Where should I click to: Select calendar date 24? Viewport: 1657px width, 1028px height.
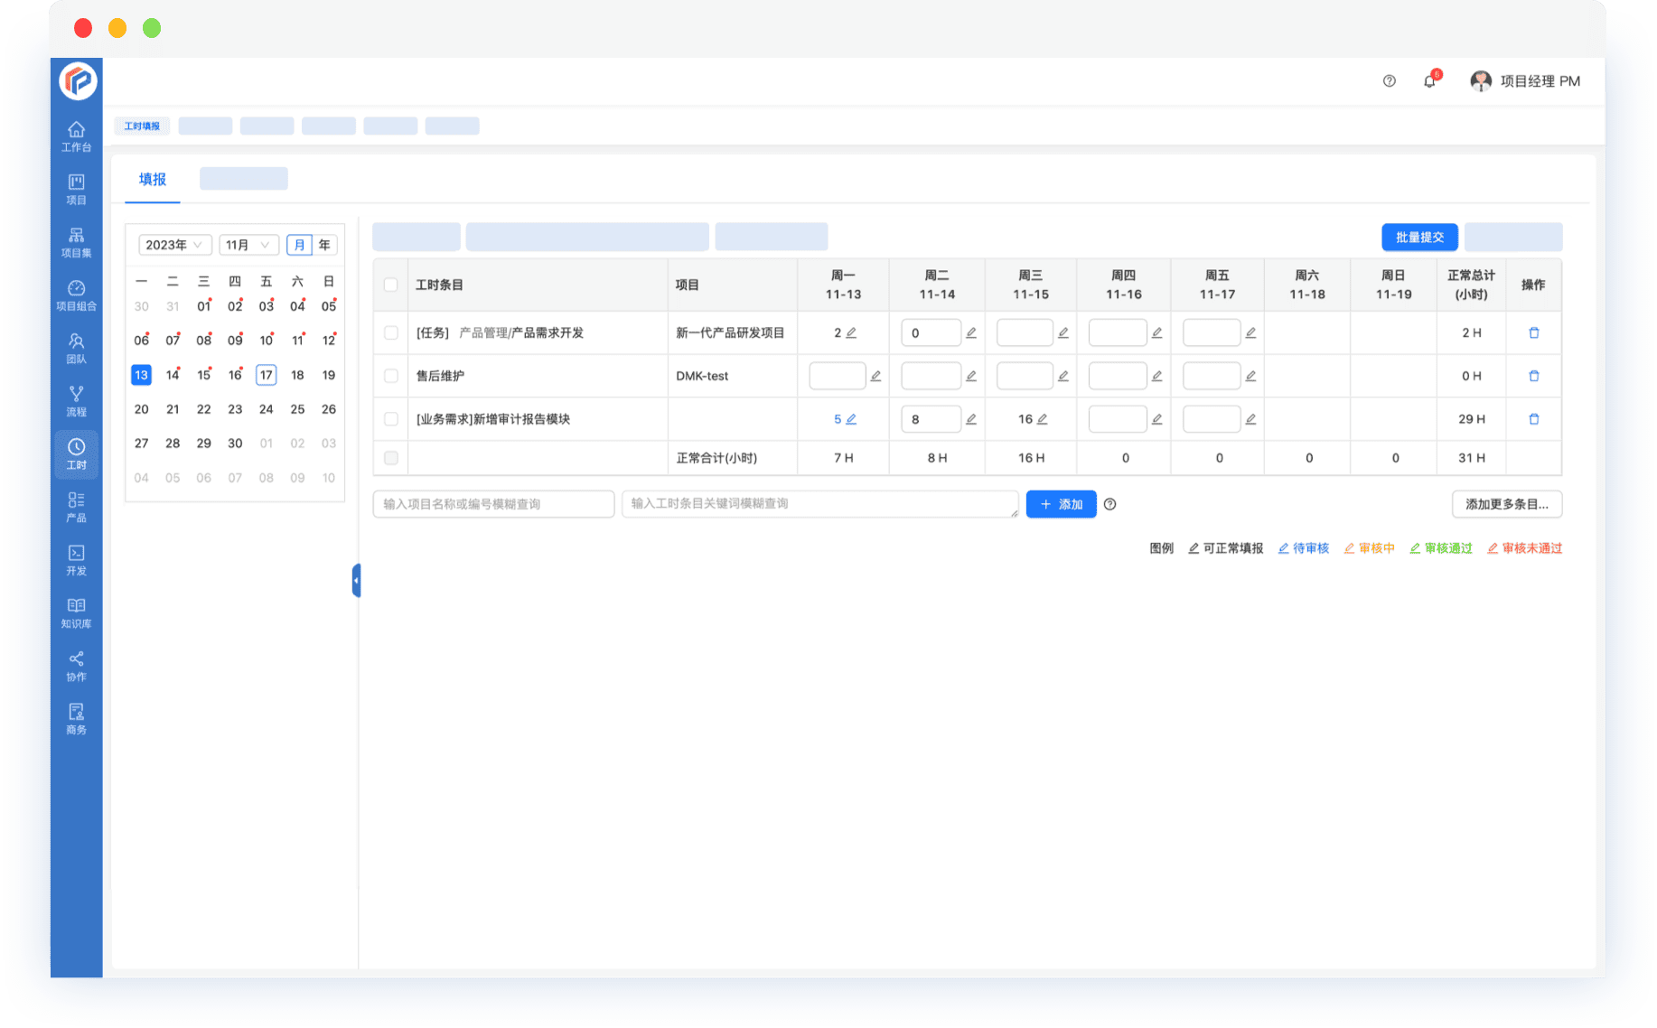(266, 409)
